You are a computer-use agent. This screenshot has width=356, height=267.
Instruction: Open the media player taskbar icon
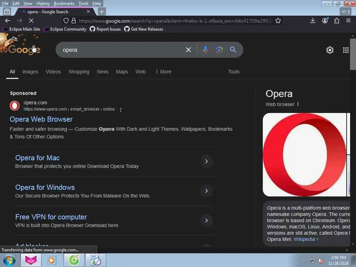point(51,260)
